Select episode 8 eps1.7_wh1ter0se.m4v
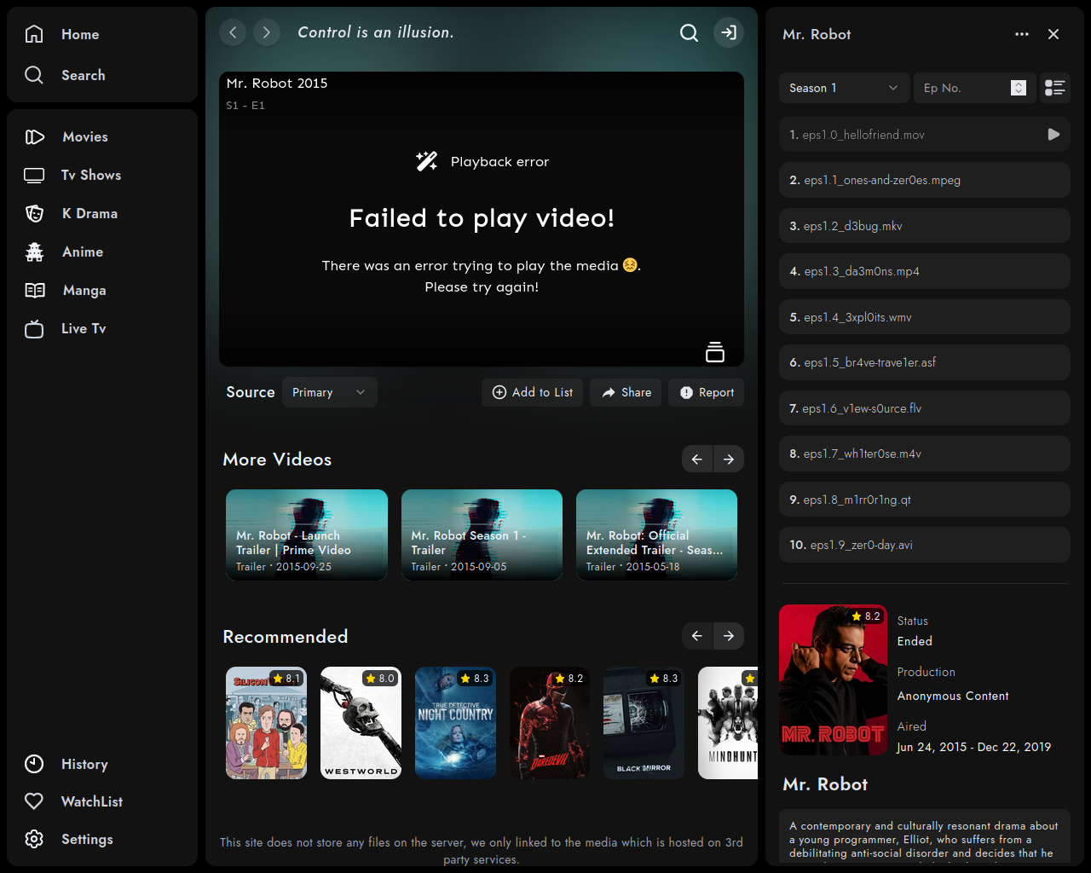This screenshot has width=1091, height=873. [x=925, y=454]
